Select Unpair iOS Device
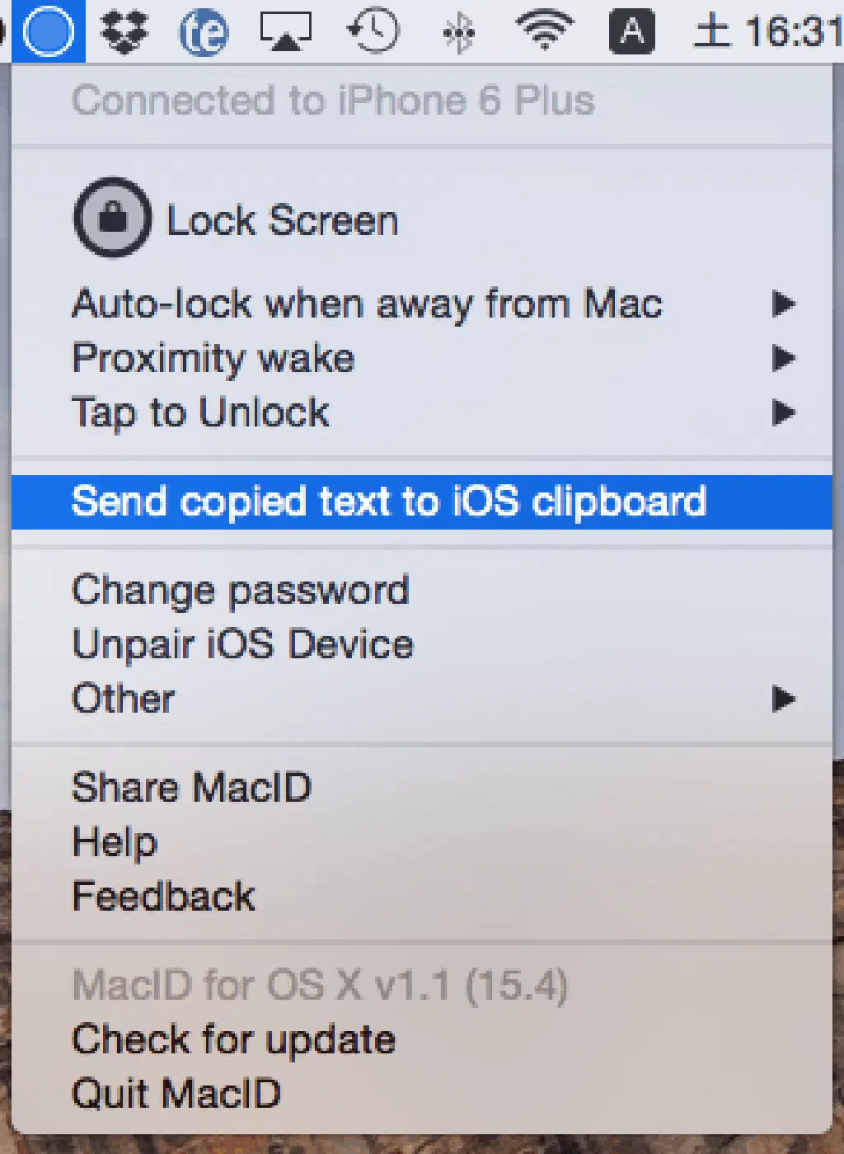This screenshot has height=1154, width=844. 243,644
